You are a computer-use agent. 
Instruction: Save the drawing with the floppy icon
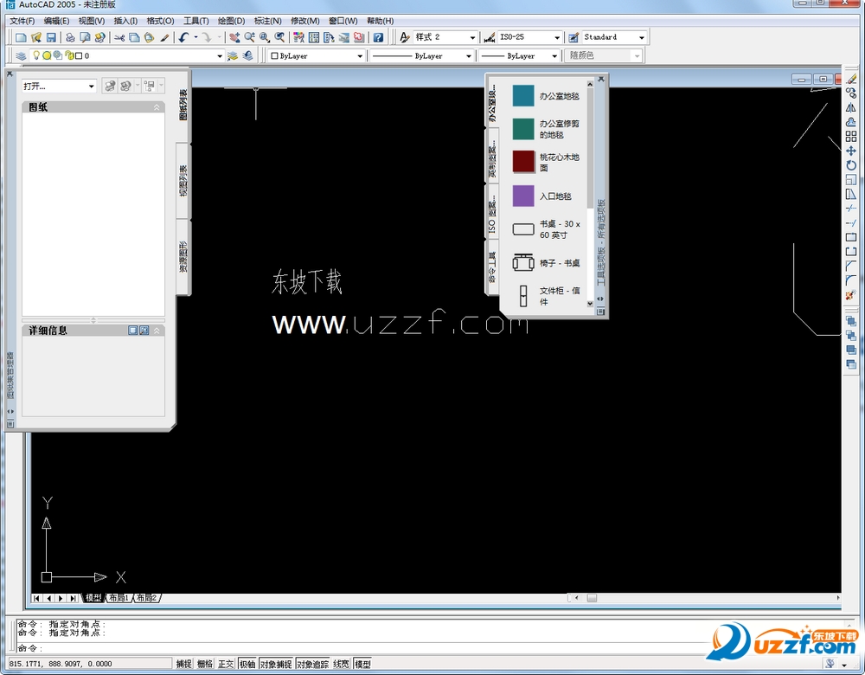[51, 37]
